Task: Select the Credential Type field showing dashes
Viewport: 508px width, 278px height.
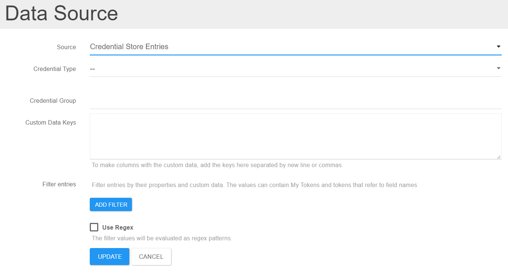Action: (x=259, y=68)
